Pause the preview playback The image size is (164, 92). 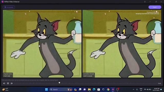[8, 83]
